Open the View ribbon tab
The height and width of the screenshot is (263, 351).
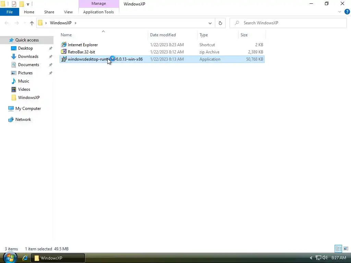(x=68, y=12)
